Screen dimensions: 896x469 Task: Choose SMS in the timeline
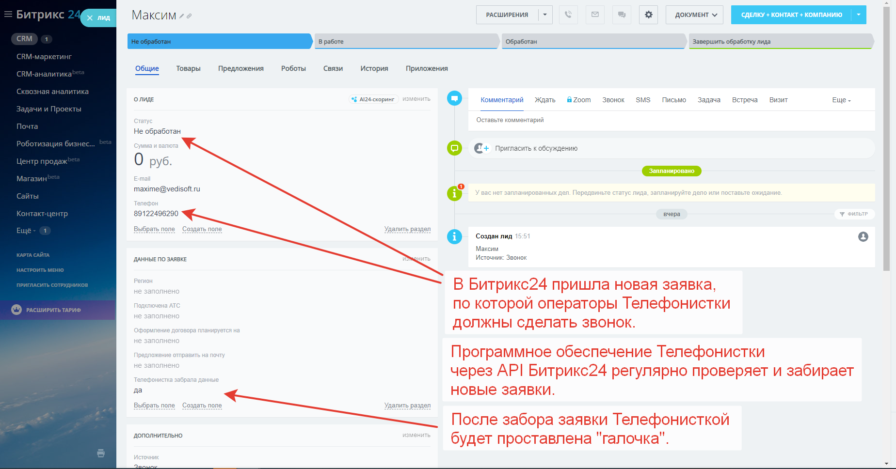click(643, 100)
